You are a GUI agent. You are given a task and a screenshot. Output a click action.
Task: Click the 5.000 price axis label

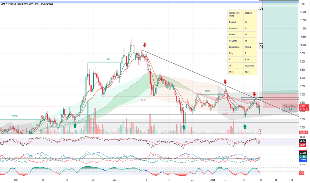[x=303, y=128]
